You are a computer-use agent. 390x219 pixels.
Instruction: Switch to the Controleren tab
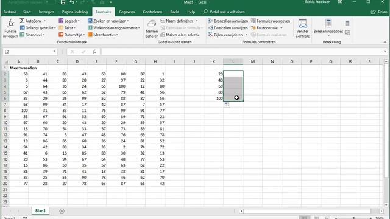click(x=152, y=12)
